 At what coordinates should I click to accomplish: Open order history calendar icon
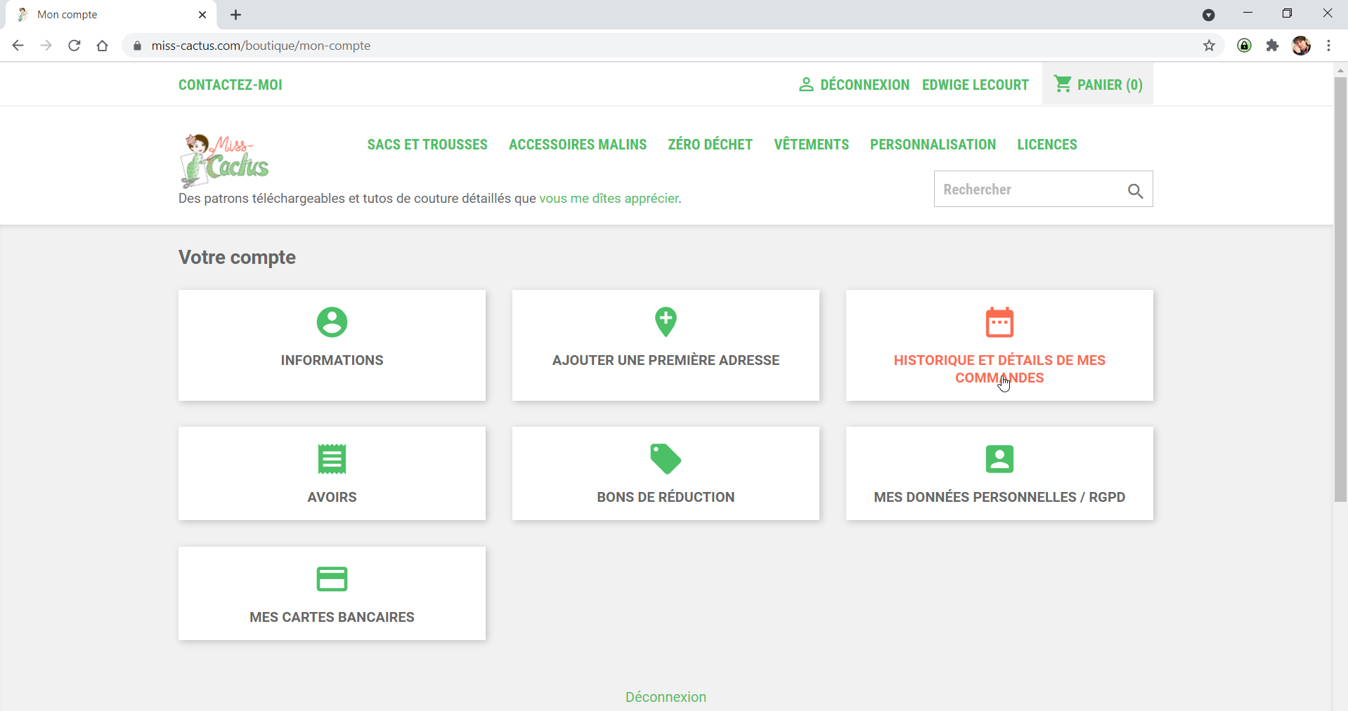999,322
